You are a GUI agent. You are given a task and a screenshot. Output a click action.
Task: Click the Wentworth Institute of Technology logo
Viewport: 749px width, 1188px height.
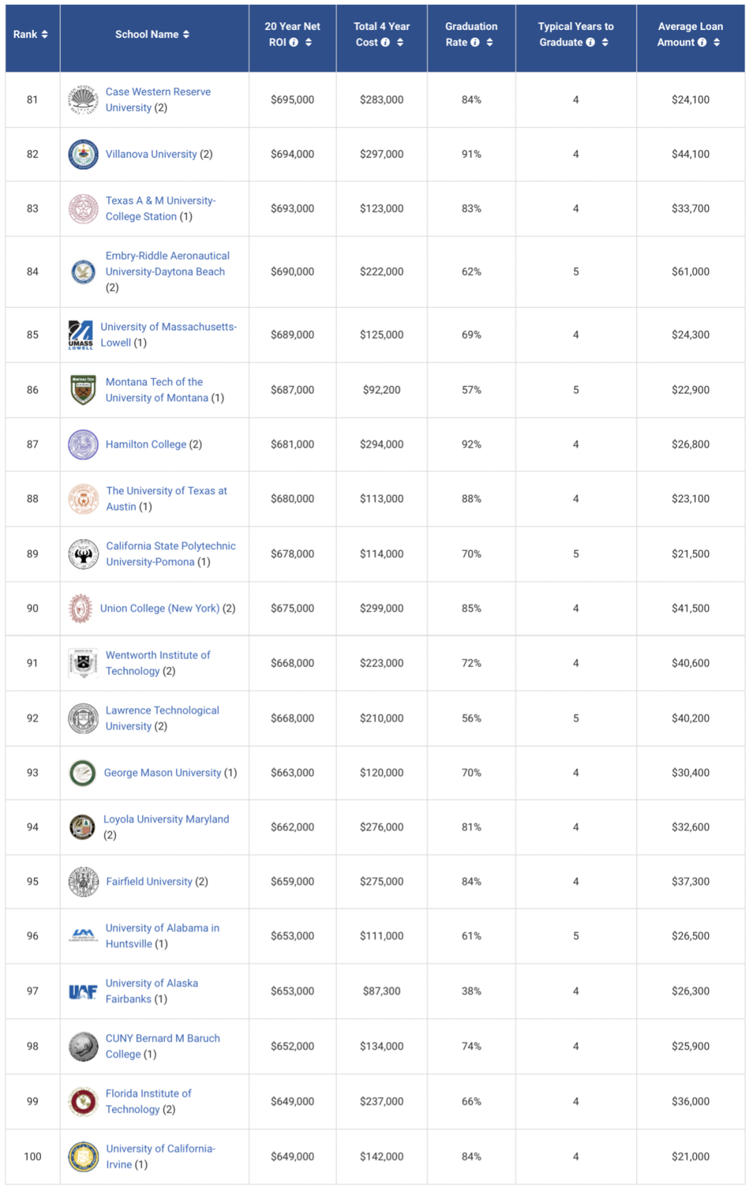coord(83,663)
